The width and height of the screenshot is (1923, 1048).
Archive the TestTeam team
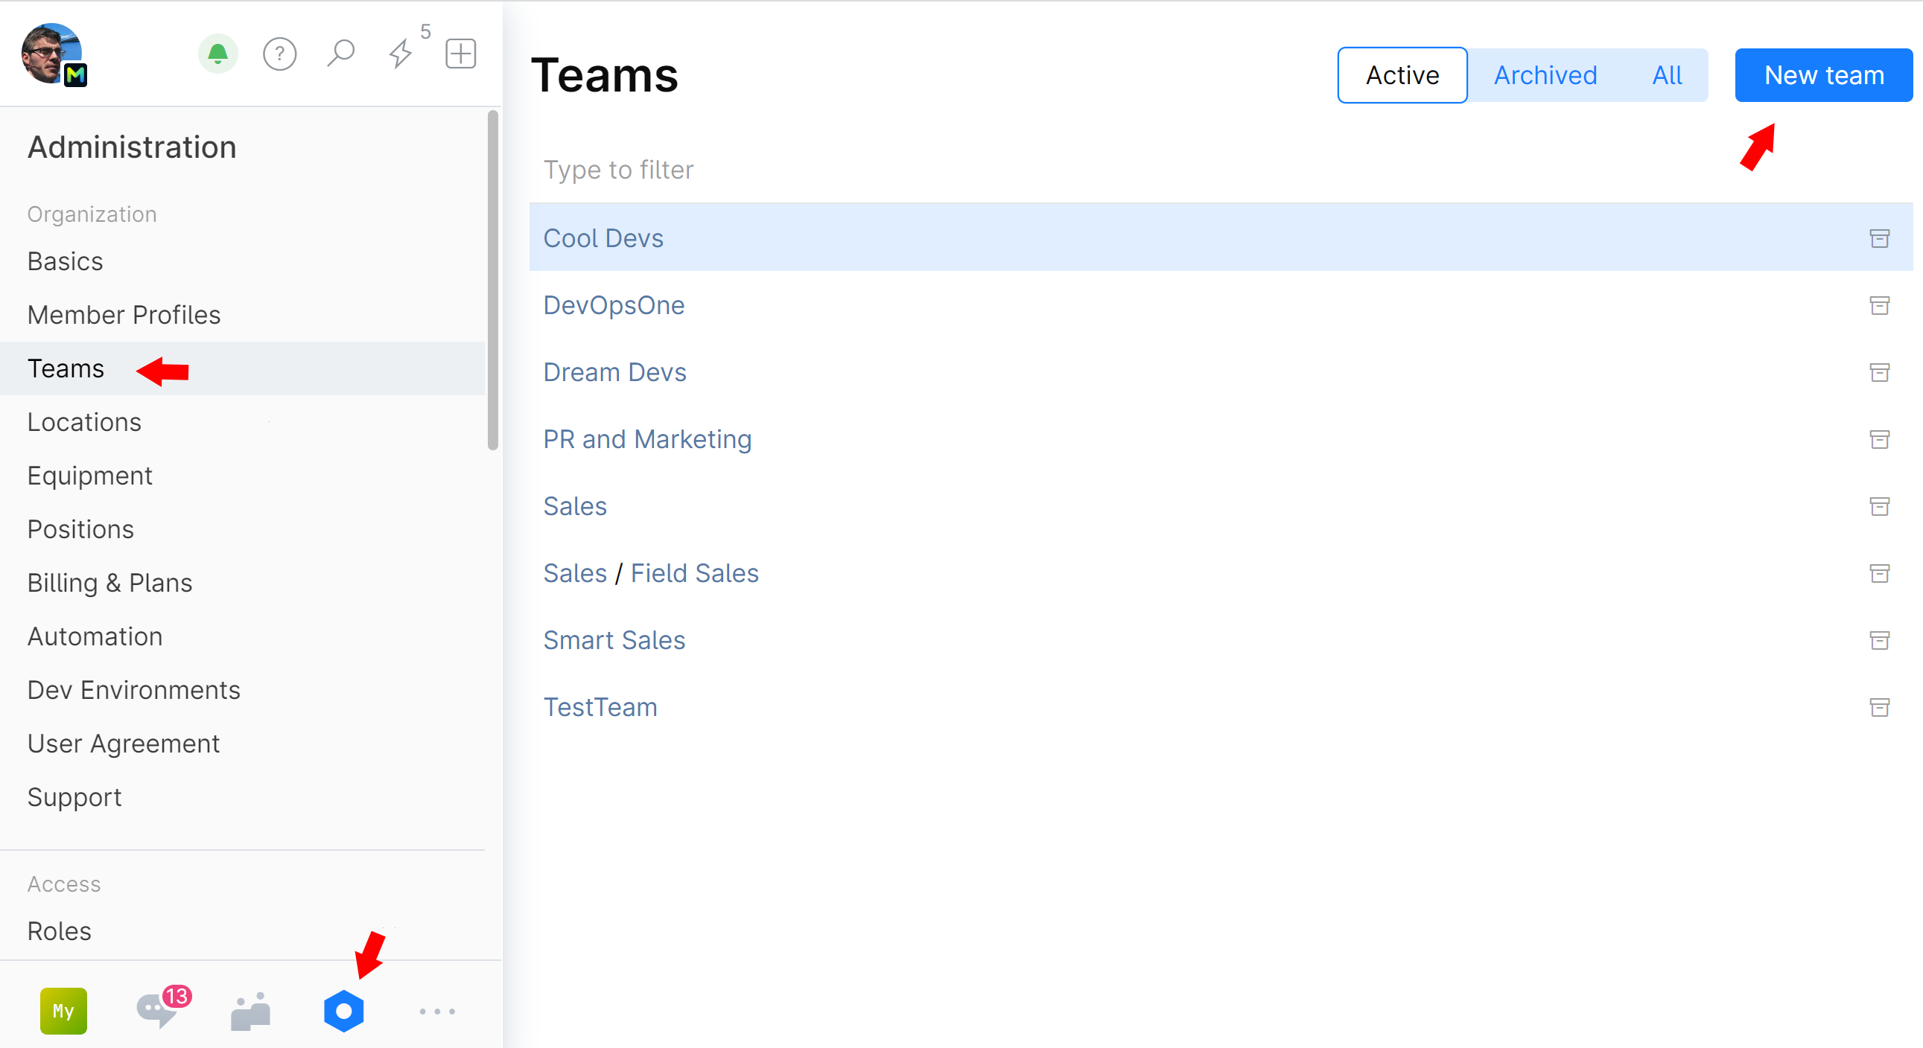pos(1879,706)
